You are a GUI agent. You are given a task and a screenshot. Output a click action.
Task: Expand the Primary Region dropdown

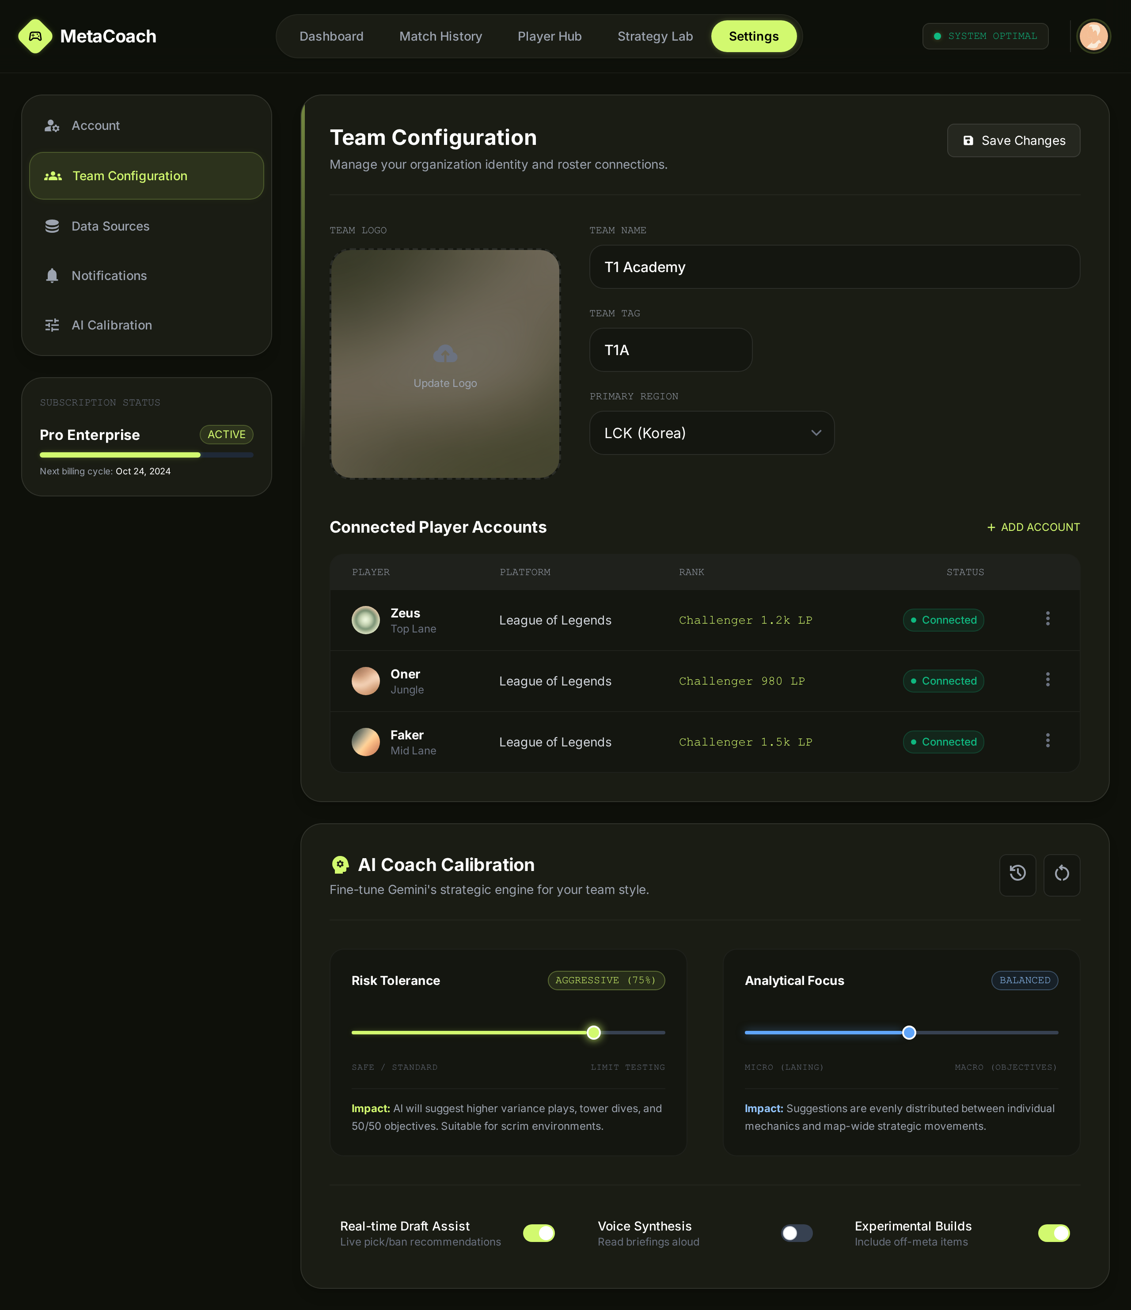point(712,433)
